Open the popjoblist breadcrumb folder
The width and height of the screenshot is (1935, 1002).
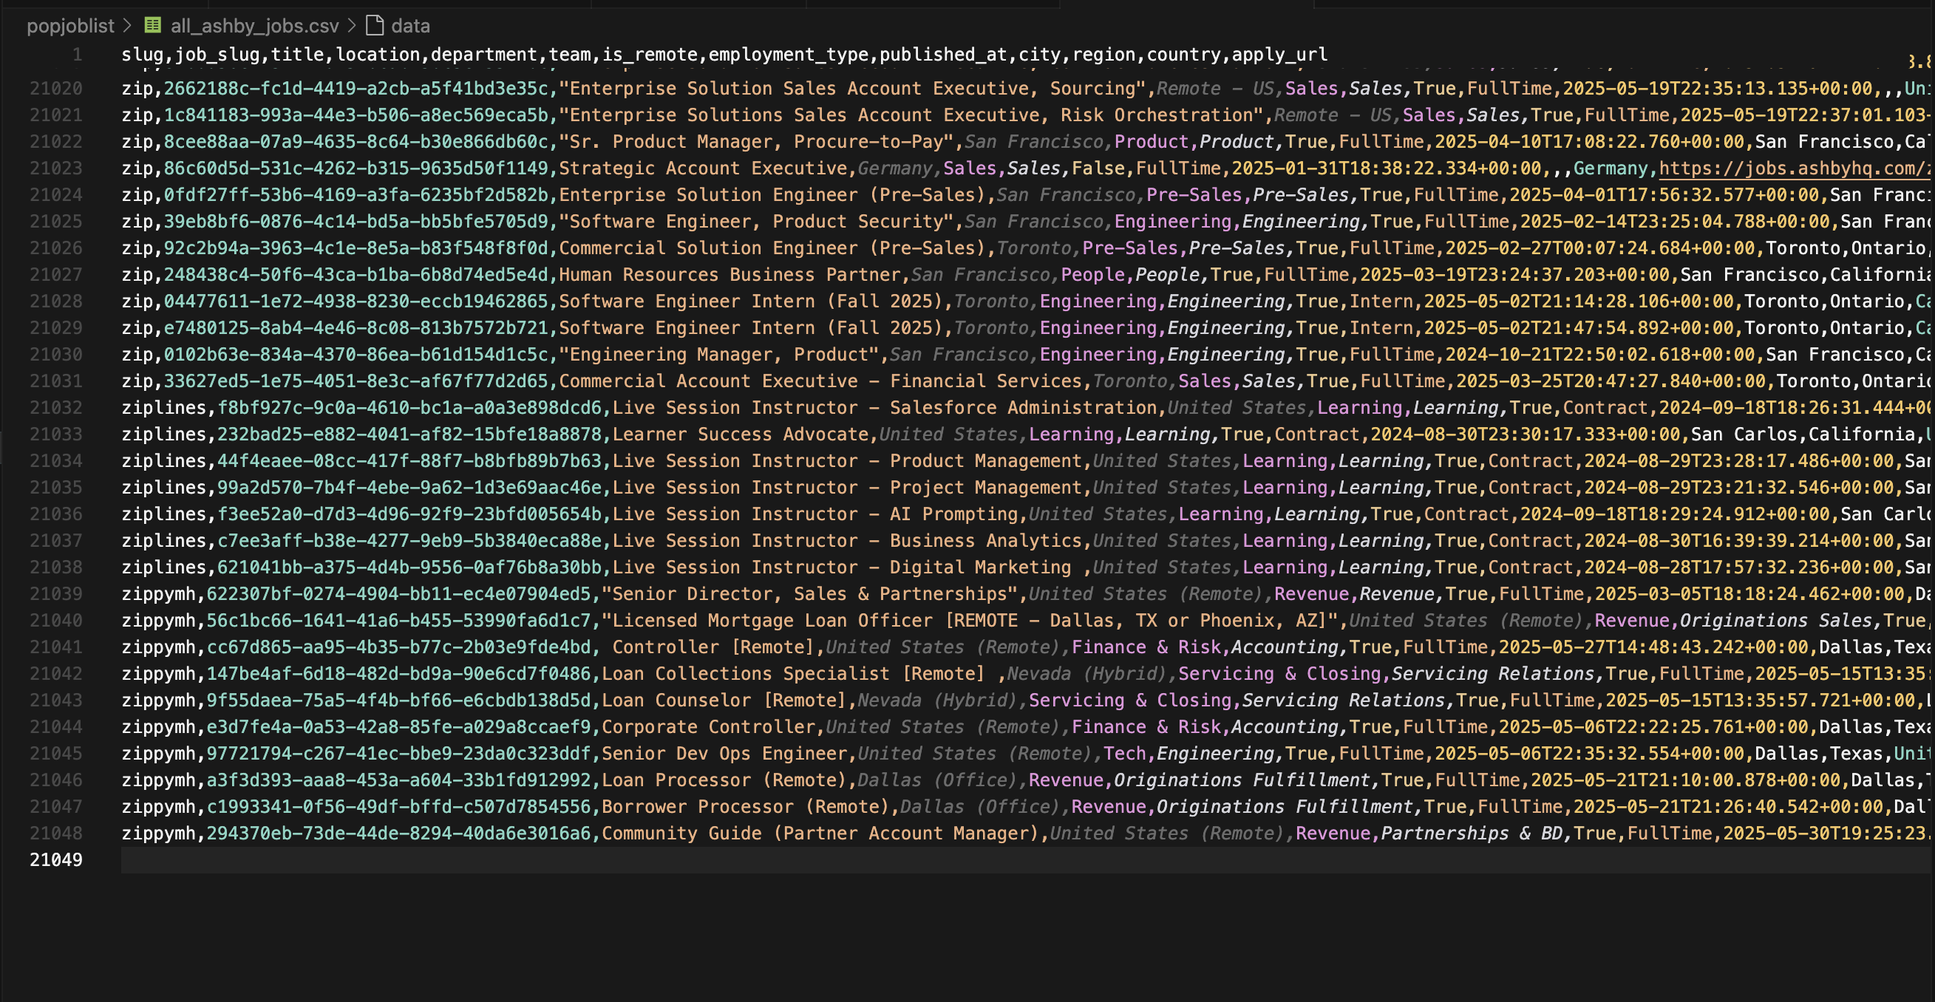(70, 26)
